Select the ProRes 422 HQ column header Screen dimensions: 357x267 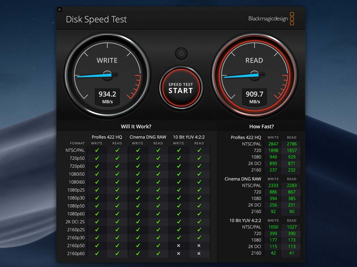point(107,137)
